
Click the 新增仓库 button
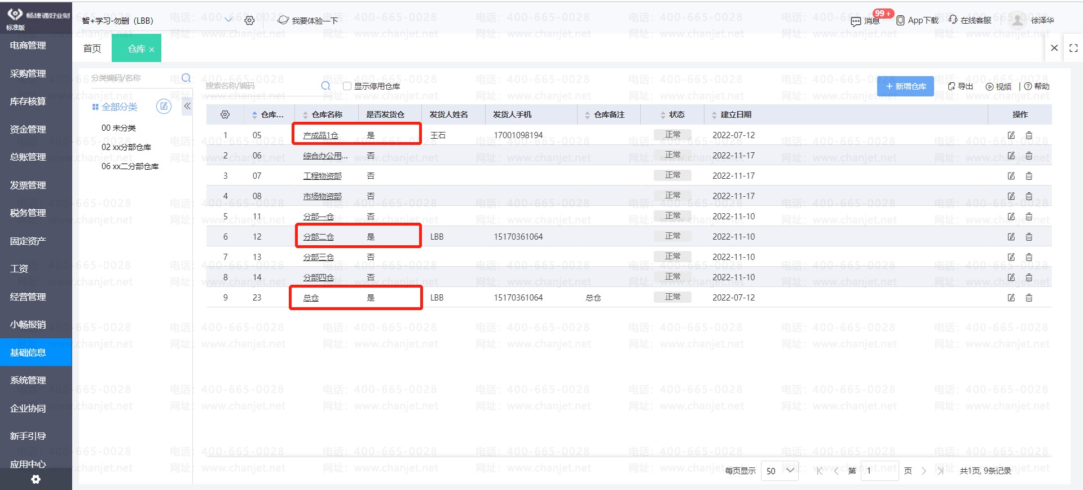point(905,86)
